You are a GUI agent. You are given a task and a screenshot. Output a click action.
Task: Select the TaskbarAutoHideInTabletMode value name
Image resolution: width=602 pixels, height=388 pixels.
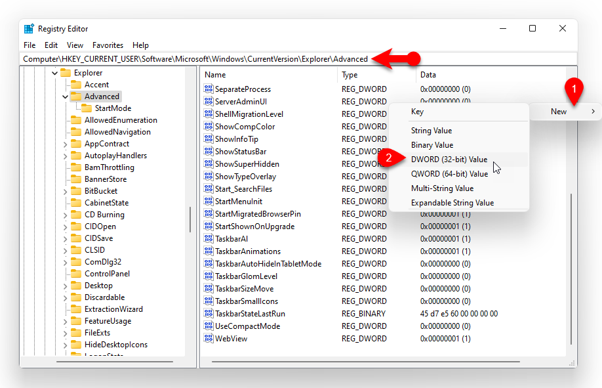click(x=268, y=264)
